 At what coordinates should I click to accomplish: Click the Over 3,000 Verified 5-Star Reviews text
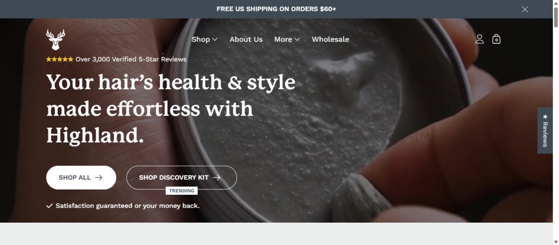tap(131, 59)
